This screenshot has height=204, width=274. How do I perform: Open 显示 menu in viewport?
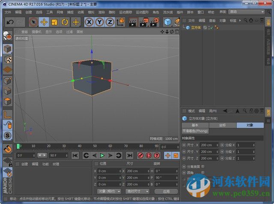click(48, 32)
